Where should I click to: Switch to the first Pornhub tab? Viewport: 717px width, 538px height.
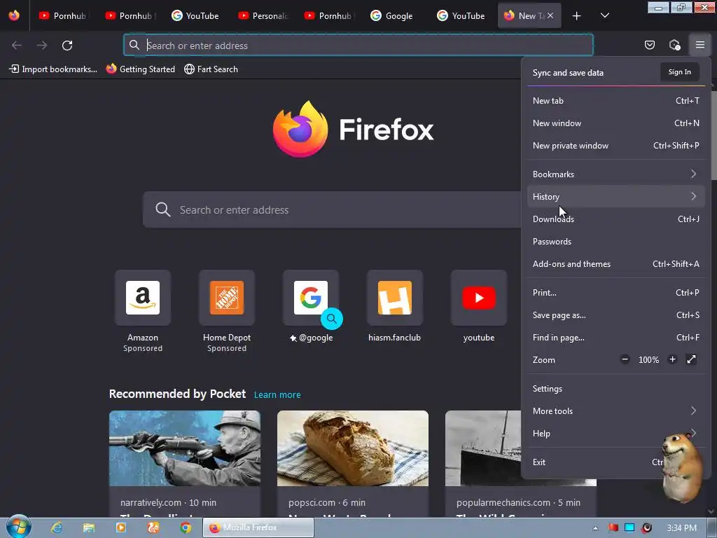click(62, 15)
